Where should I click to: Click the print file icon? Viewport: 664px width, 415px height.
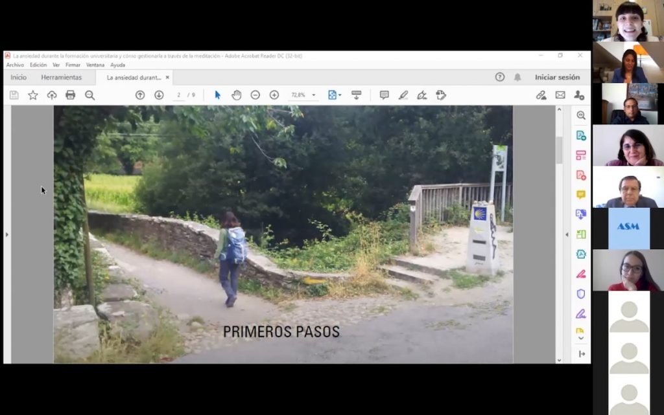pos(71,95)
